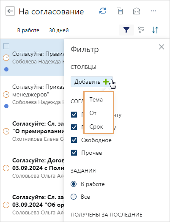
Task: Close the Фильтр panel
Action: click(x=162, y=47)
